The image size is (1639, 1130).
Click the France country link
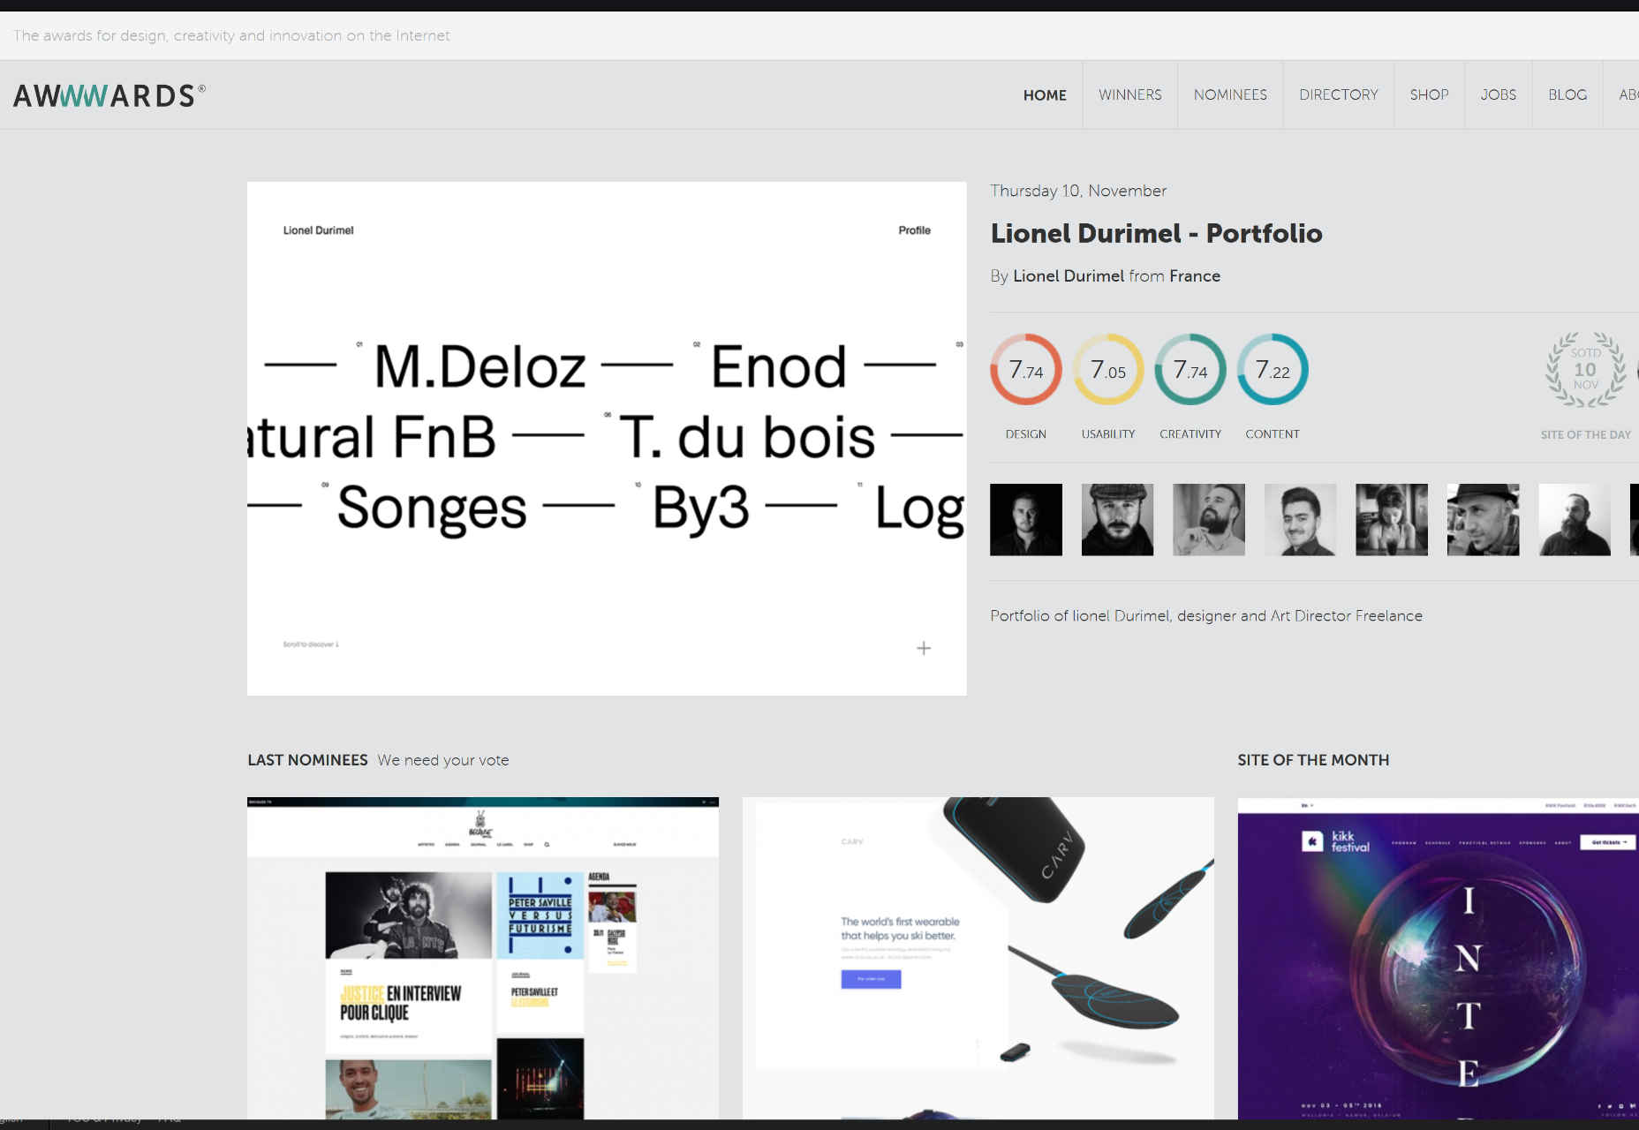[1195, 276]
